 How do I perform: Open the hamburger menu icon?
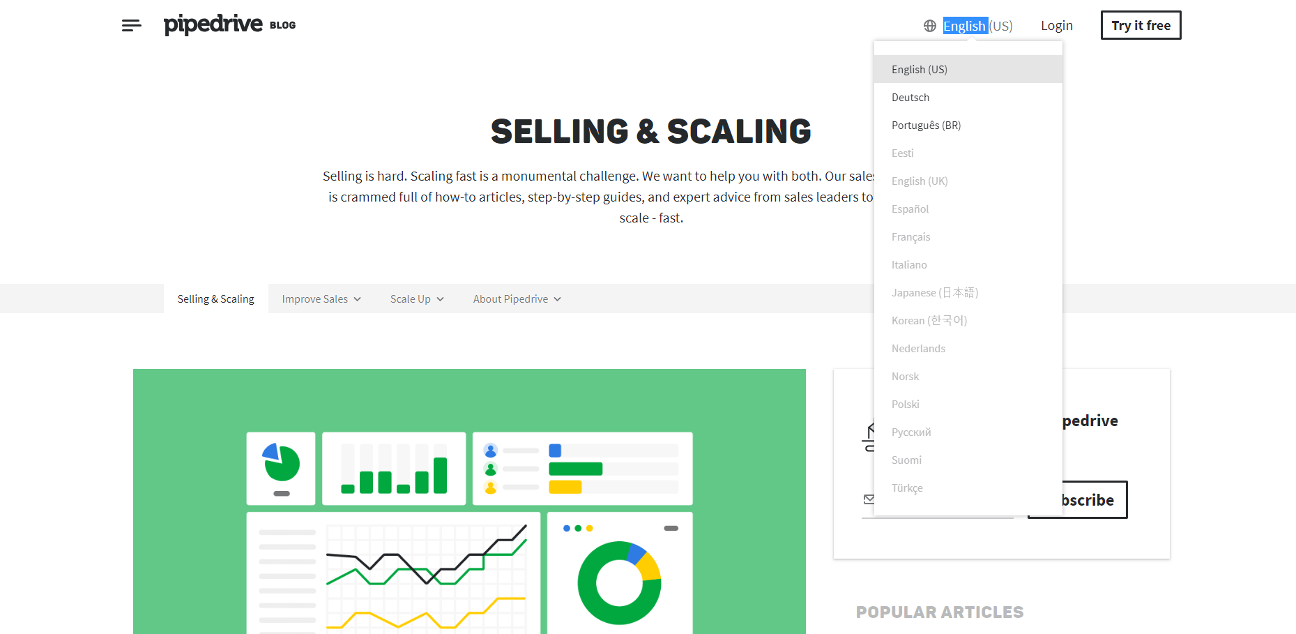[x=131, y=26]
